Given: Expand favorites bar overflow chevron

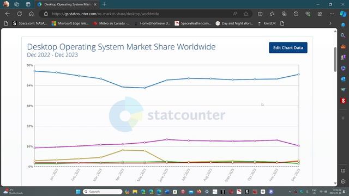Looking at the screenshot, I should (x=330, y=23).
